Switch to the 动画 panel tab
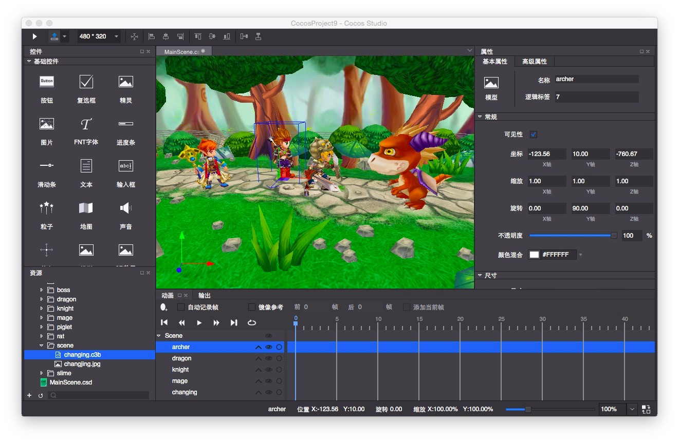The width and height of the screenshot is (679, 442). click(x=168, y=295)
